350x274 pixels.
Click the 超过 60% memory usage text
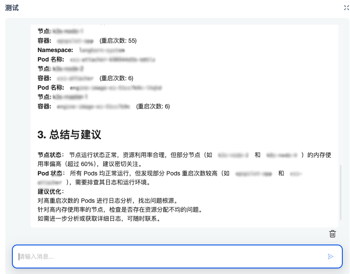pos(80,164)
